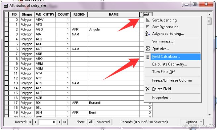Click the AFG country code cell

click(x=45, y=24)
